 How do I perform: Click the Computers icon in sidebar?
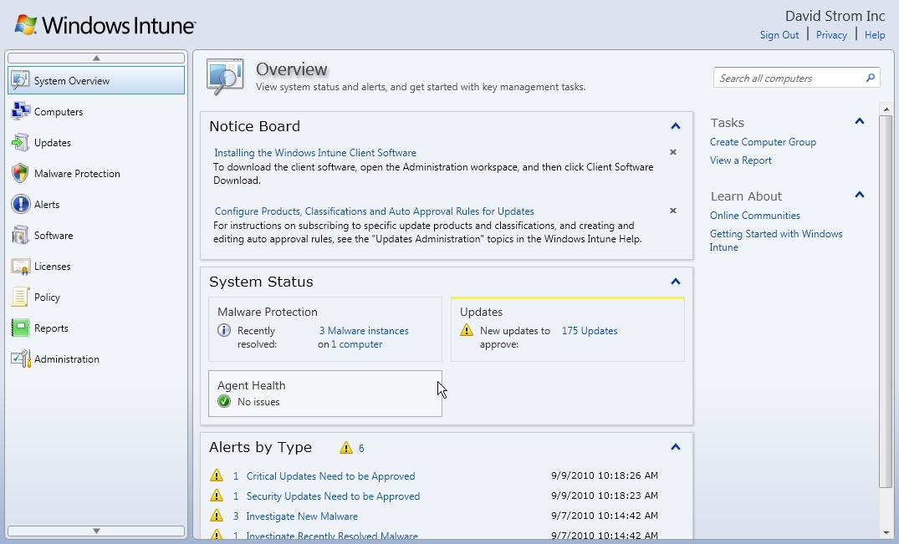click(x=20, y=111)
